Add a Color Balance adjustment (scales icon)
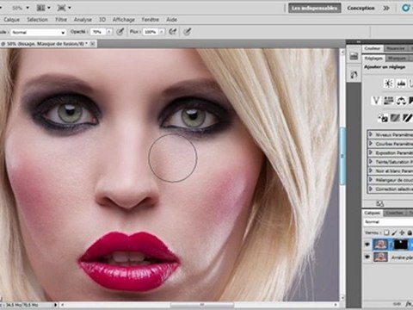Image resolution: width=413 pixels, height=310 pixels. point(401,101)
